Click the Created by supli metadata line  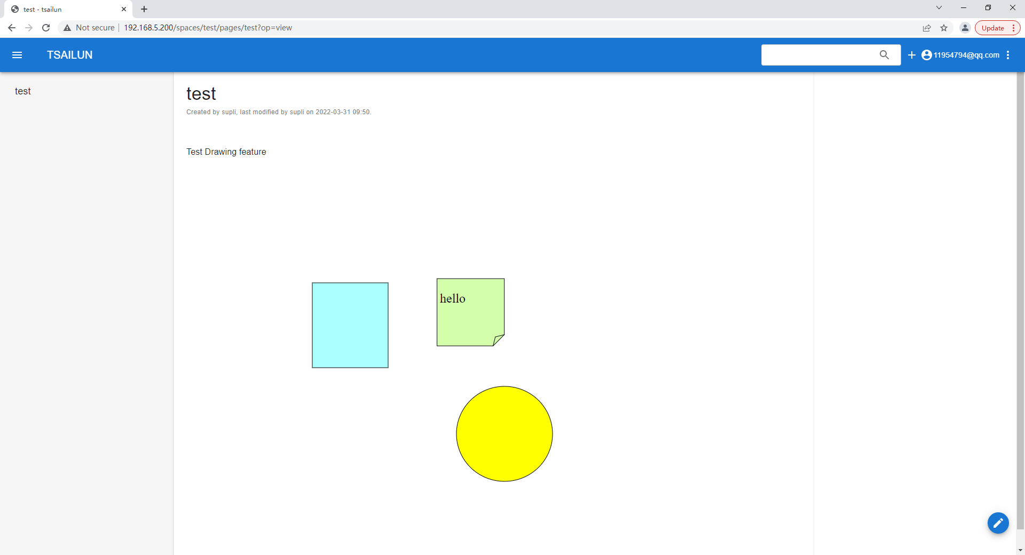279,112
